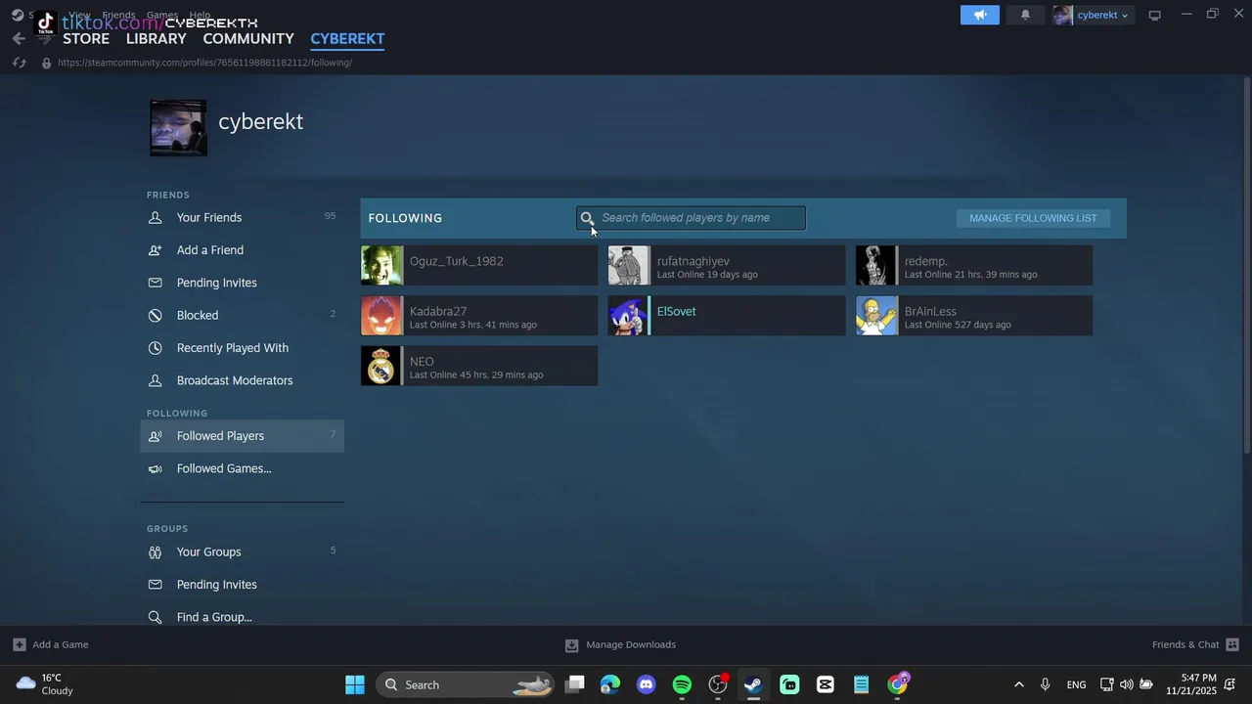Click the magnifier icon in followed search
The height and width of the screenshot is (704, 1252).
(587, 218)
